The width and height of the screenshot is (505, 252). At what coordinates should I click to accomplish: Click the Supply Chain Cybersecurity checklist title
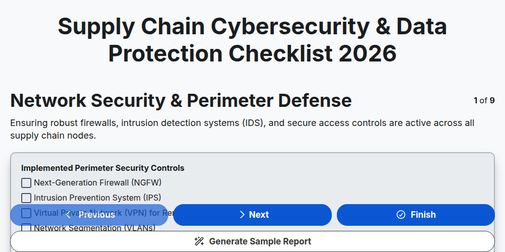coord(252,40)
